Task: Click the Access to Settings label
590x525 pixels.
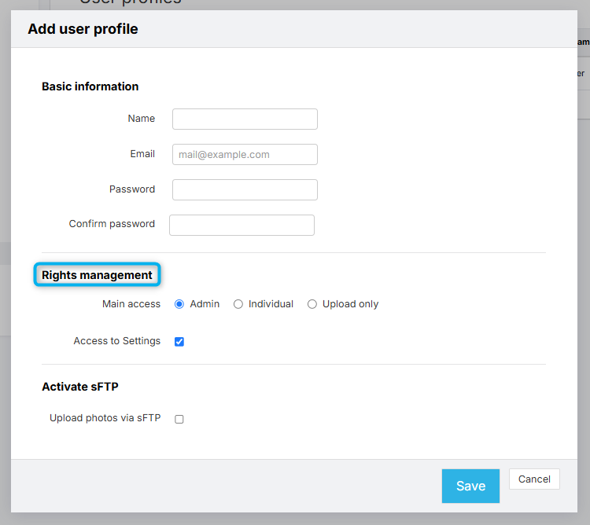Action: 117,341
